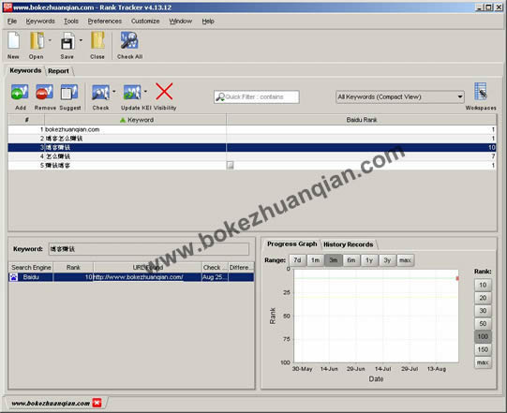Set graph range to 7d
The width and height of the screenshot is (507, 413).
point(297,260)
